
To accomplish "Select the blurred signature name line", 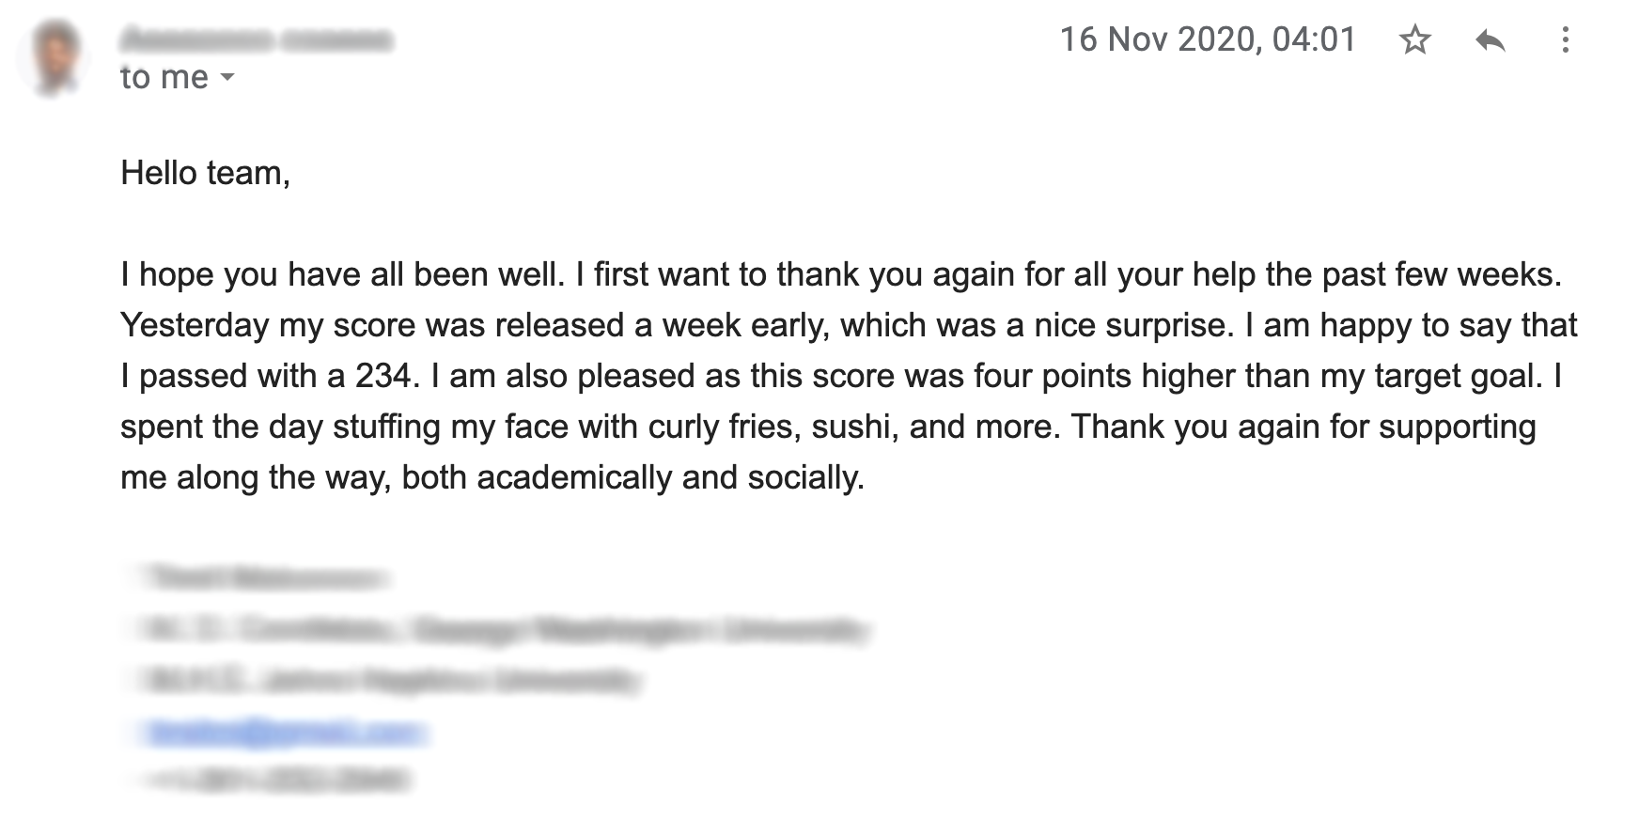I will pos(265,577).
